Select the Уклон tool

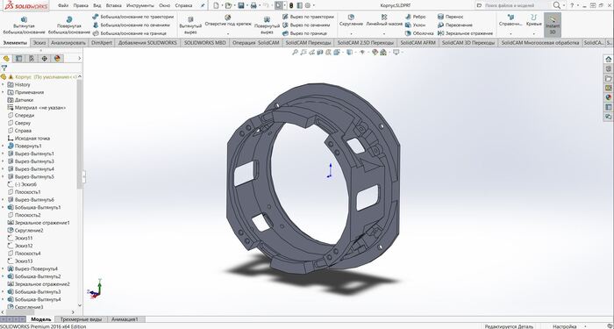[x=415, y=25]
